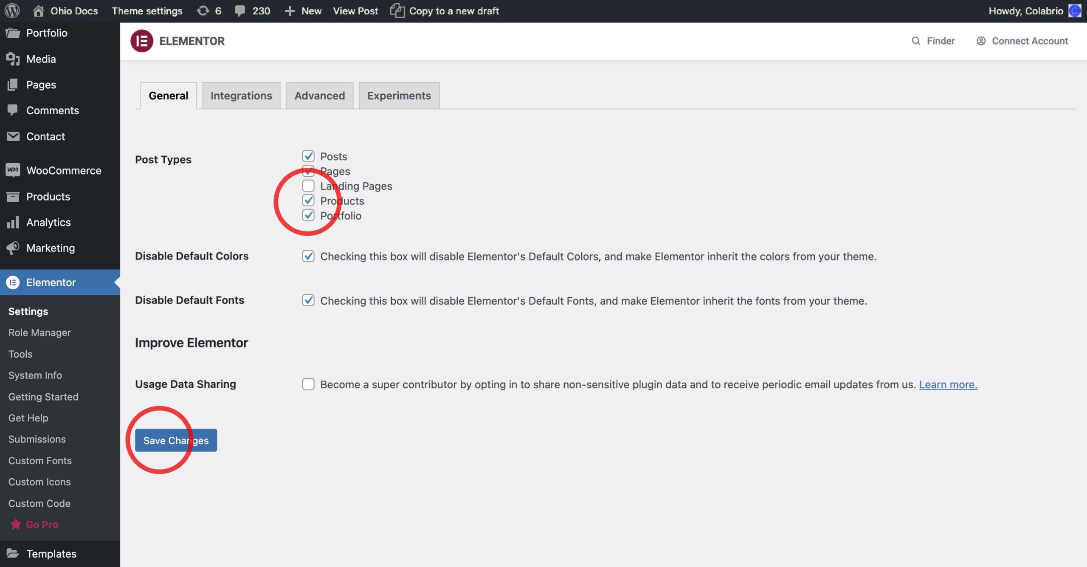Screen dimensions: 1087x567
Task: Click the Marketing megaphone icon
Action: click(13, 248)
